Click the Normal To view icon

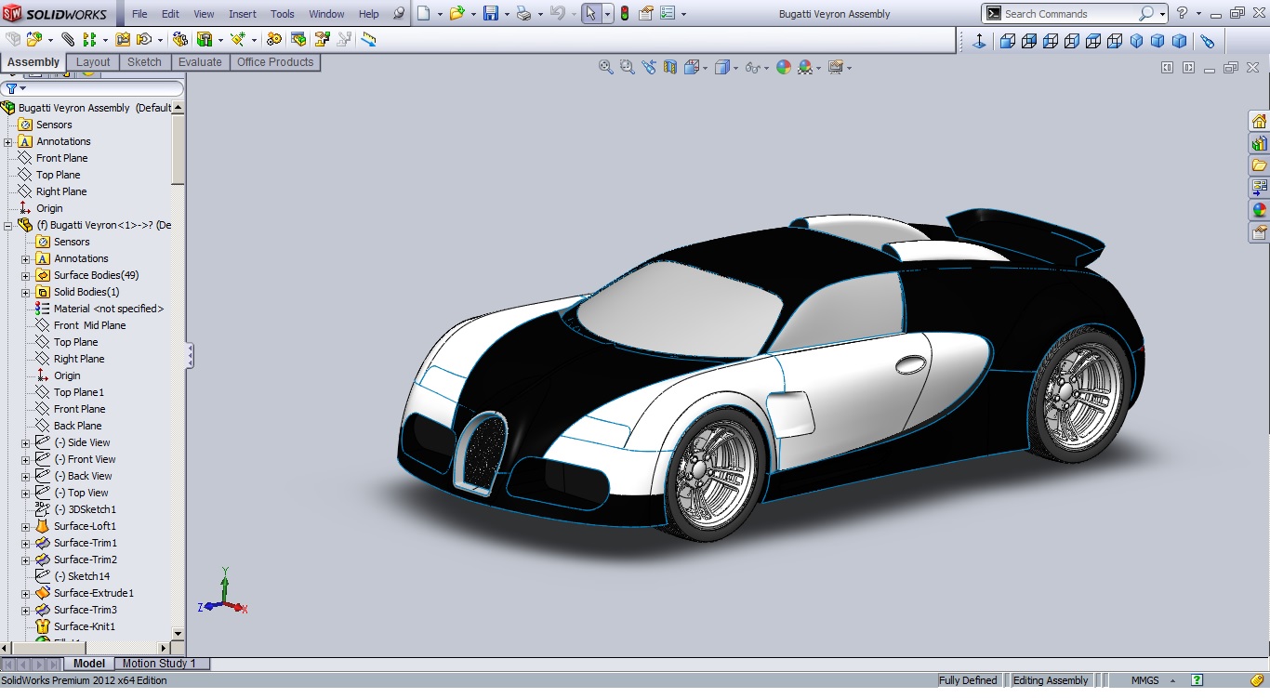tap(979, 41)
